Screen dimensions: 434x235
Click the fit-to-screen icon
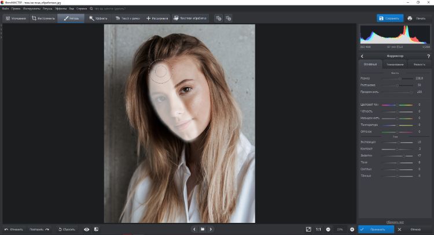[308, 229]
